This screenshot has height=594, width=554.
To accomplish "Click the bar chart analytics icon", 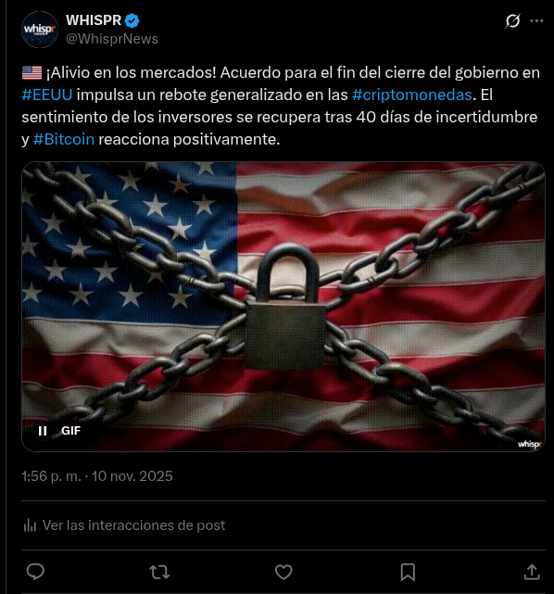I will 30,525.
